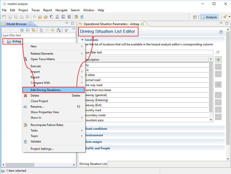Click the green plus add-location button
The image size is (231, 174).
218,60
